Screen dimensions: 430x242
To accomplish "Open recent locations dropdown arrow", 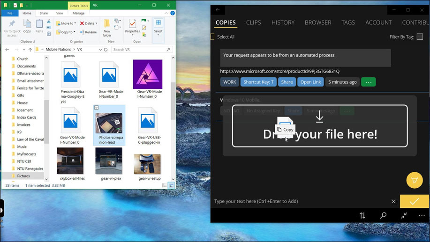I will click(24, 50).
